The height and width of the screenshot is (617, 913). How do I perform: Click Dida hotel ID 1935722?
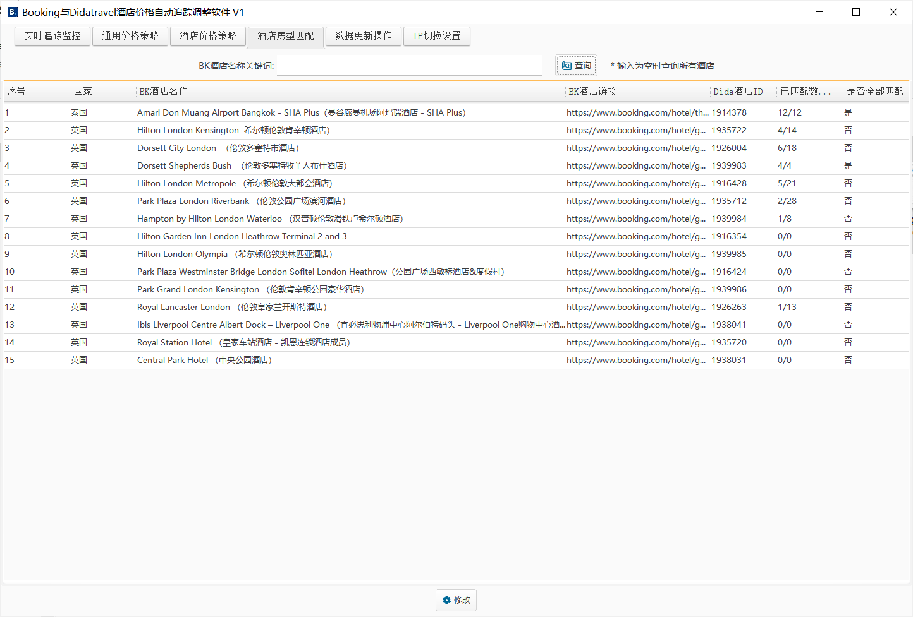tap(729, 130)
